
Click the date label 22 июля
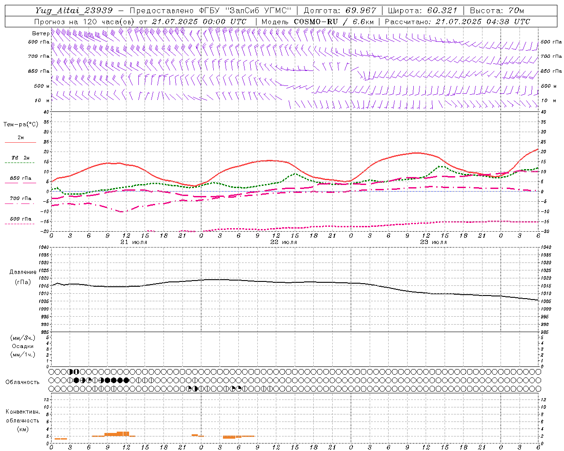click(284, 242)
